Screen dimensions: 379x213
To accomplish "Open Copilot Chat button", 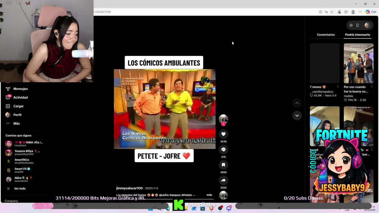I will tap(371, 12).
